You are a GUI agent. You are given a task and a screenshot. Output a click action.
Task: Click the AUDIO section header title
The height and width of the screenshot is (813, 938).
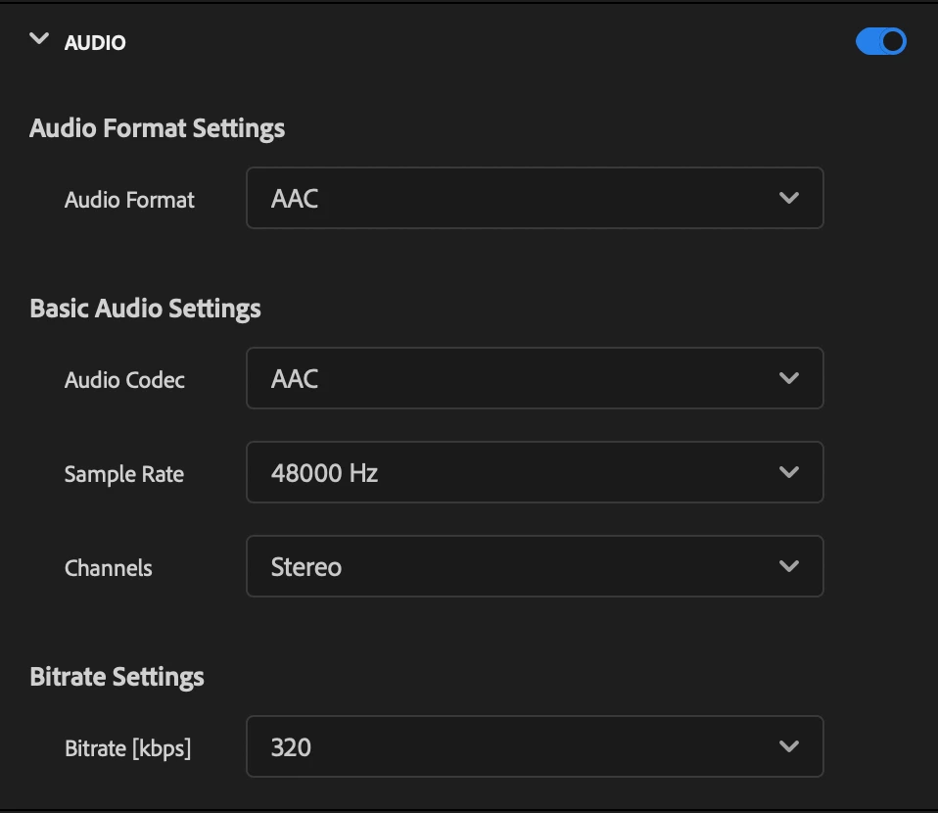click(95, 42)
